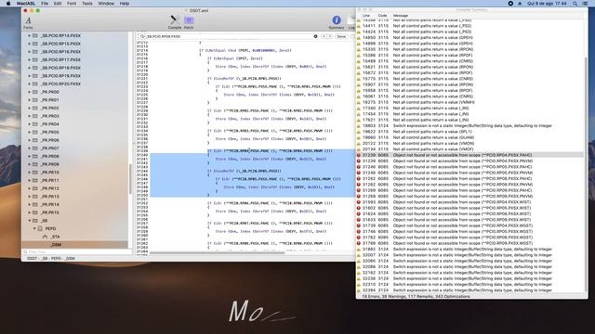Go to previous search match
Image resolution: width=595 pixels, height=334 pixels.
click(324, 36)
